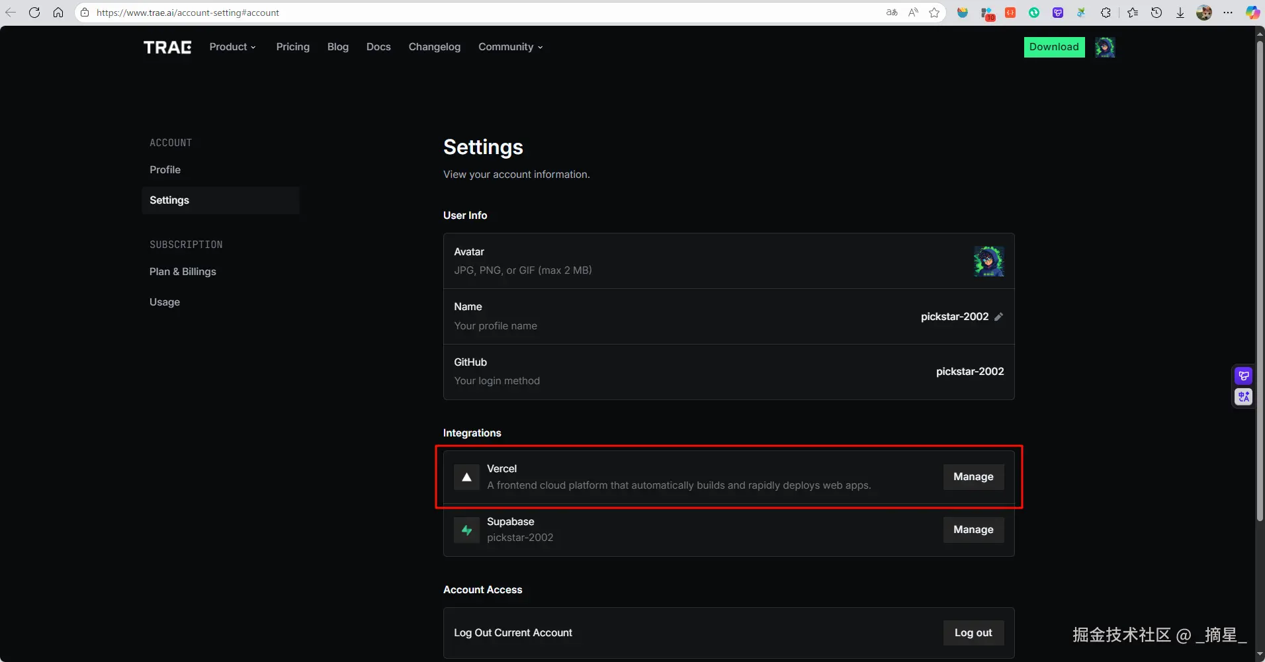Viewport: 1265px width, 662px height.
Task: View site information via the lock icon
Action: coord(85,13)
